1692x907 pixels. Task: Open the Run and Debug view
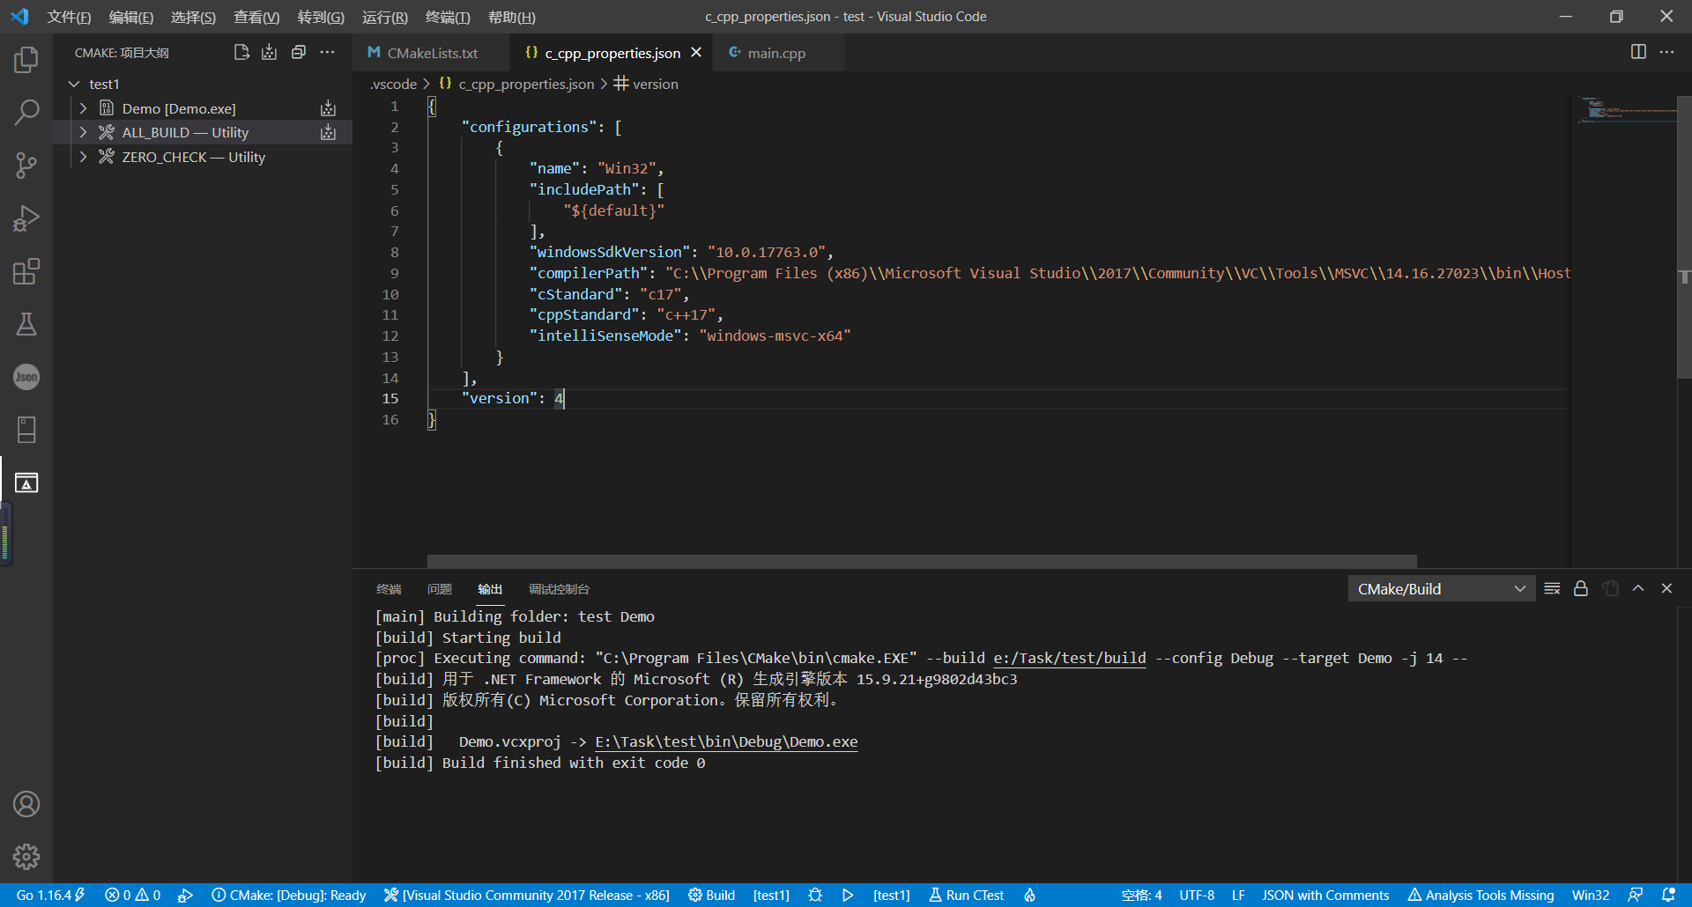tap(26, 218)
